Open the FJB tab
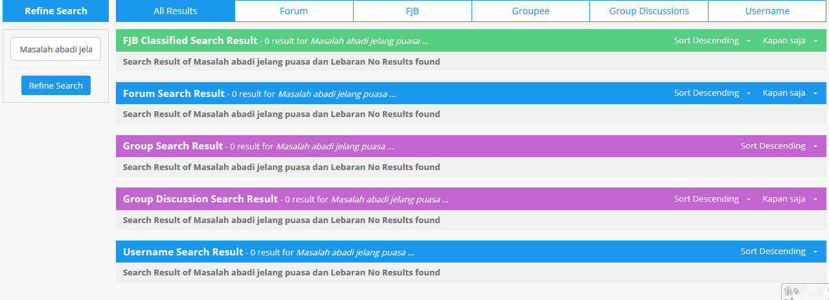This screenshot has width=829, height=300. click(413, 11)
